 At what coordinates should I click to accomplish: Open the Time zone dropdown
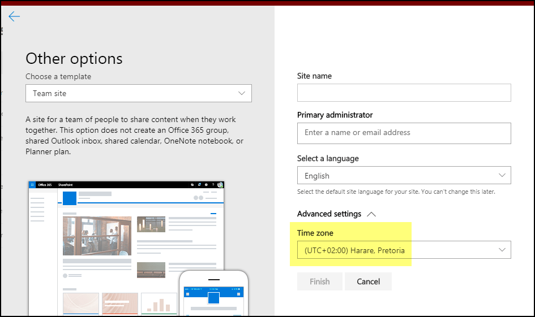(404, 250)
